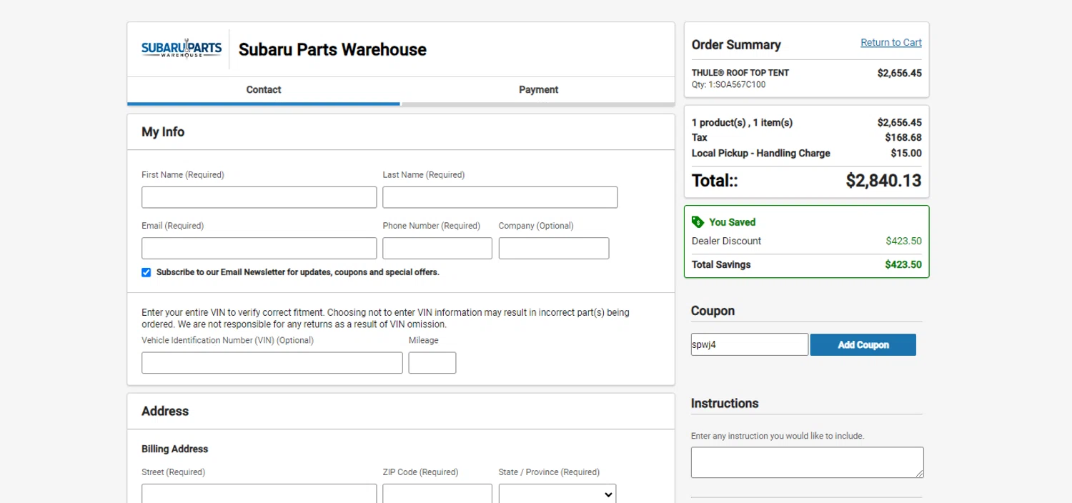Viewport: 1072px width, 503px height.
Task: Click the green savings tag icon
Action: tap(698, 222)
